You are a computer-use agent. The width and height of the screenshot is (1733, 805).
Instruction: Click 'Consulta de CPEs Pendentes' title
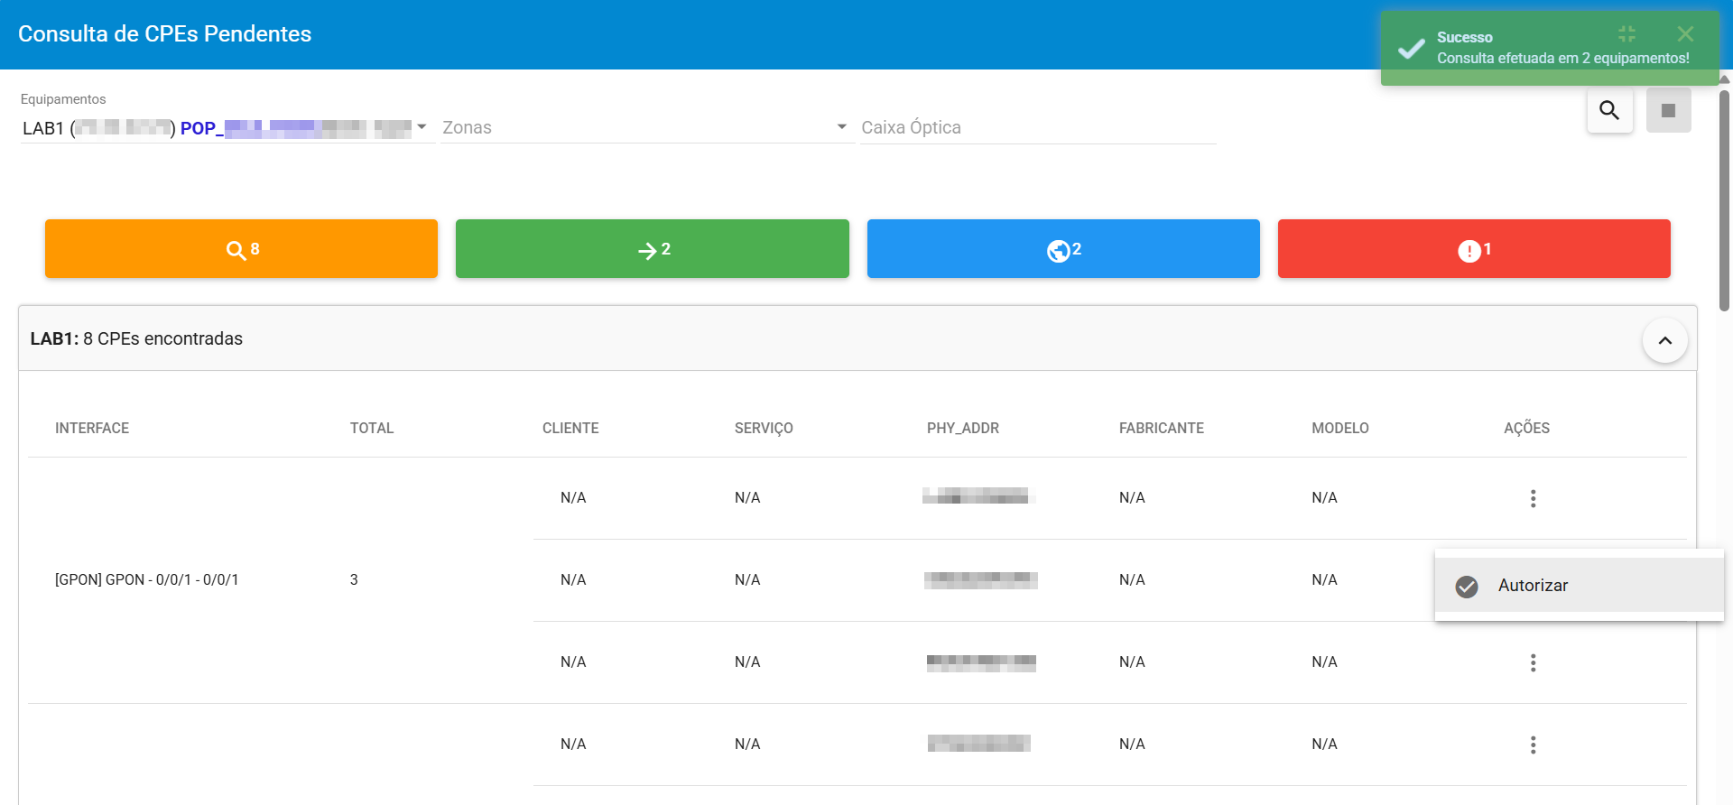coord(164,34)
